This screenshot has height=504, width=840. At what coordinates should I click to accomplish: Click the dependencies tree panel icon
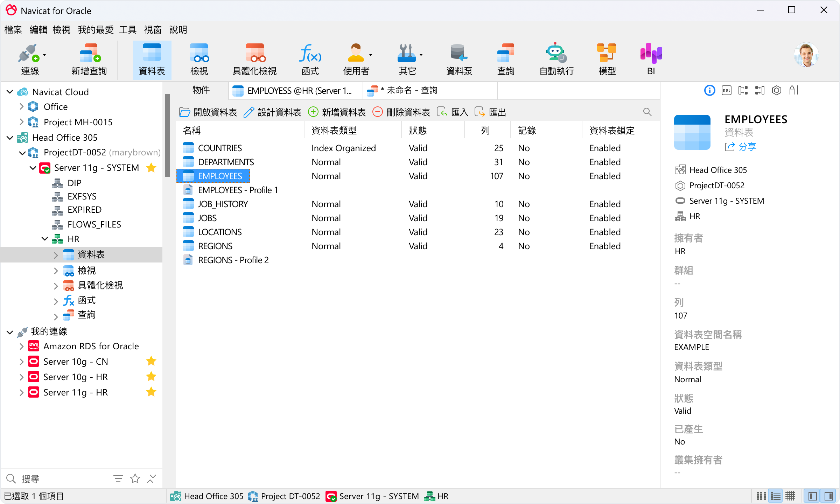click(743, 90)
